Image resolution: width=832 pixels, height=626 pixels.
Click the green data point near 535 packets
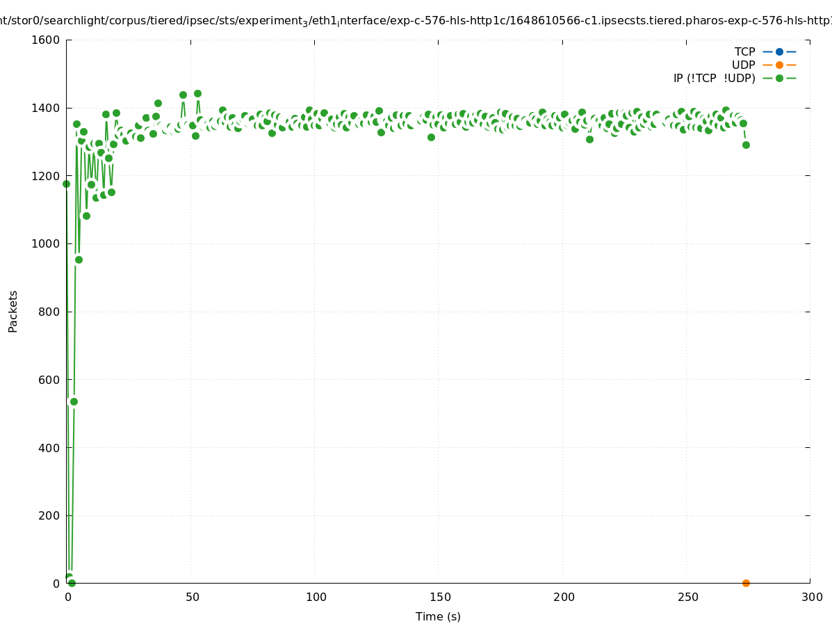click(x=74, y=401)
